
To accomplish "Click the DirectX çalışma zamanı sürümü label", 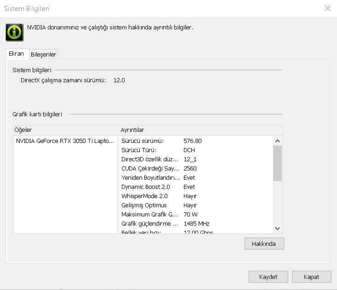I will 63,80.
